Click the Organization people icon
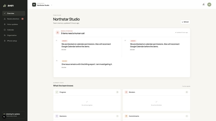The image size is (216, 121). coord(5,35)
